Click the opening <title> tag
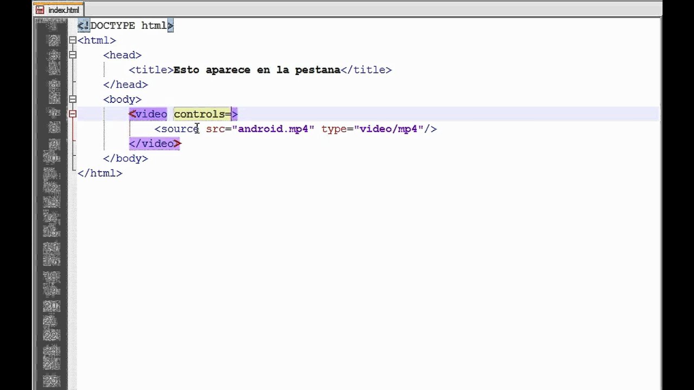This screenshot has width=694, height=390. (x=151, y=70)
